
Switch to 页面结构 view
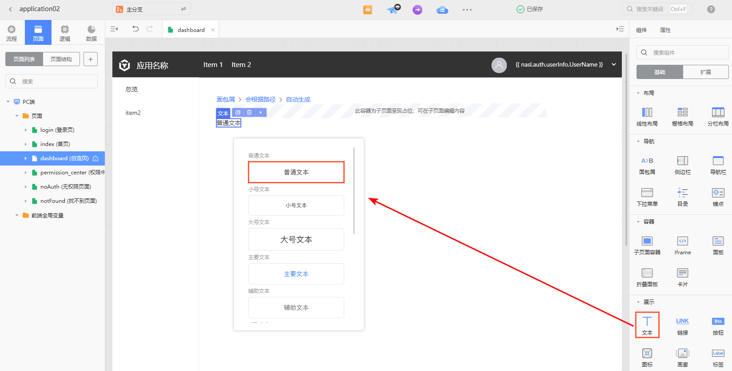pyautogui.click(x=61, y=59)
